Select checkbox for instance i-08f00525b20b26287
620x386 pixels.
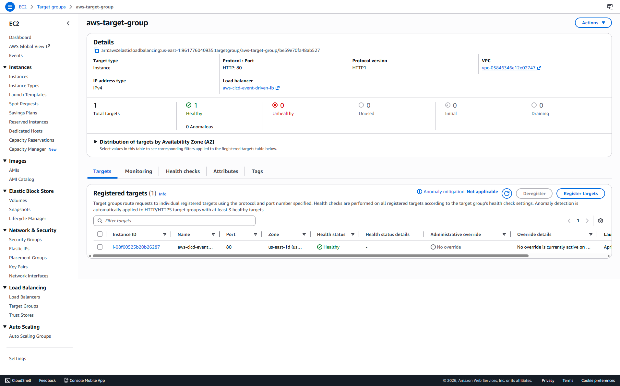100,247
